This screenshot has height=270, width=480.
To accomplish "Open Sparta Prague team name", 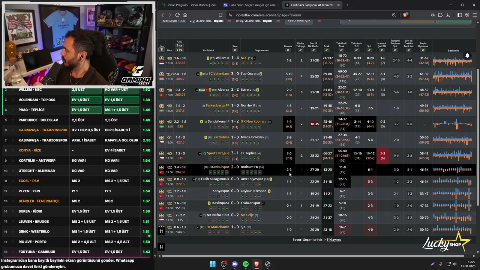I will (218, 153).
